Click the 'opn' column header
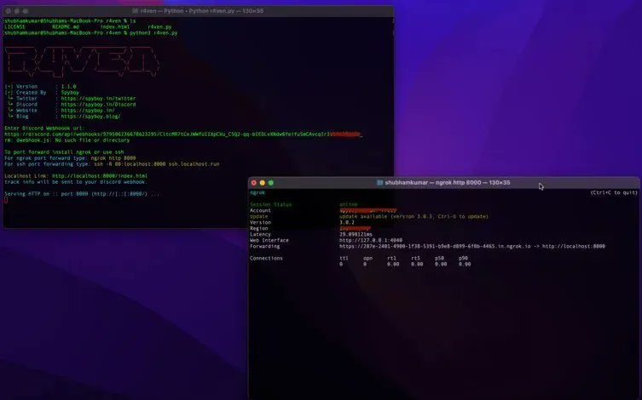Image resolution: width=642 pixels, height=400 pixels. pyautogui.click(x=367, y=258)
